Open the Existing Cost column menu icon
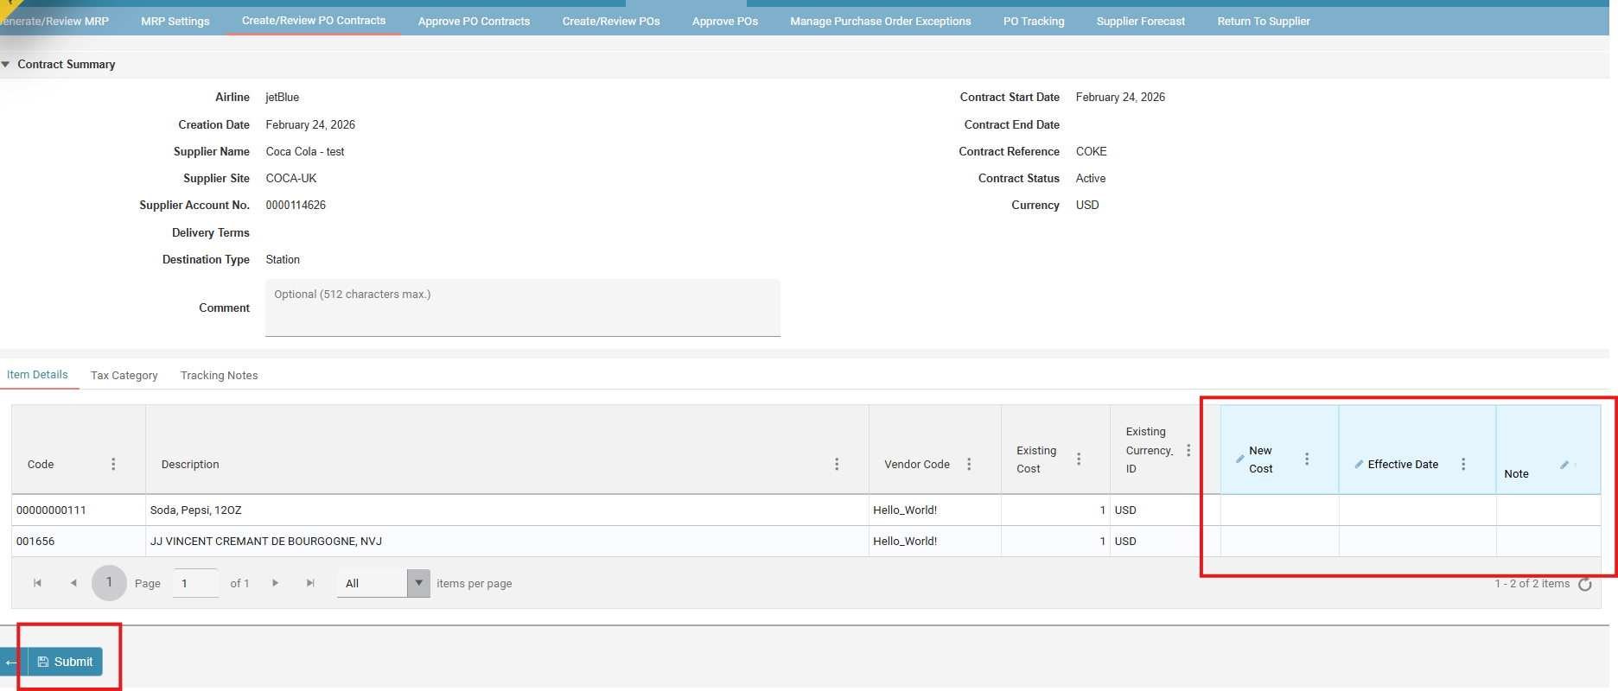Screen dimensions: 1618x691 [x=1079, y=459]
